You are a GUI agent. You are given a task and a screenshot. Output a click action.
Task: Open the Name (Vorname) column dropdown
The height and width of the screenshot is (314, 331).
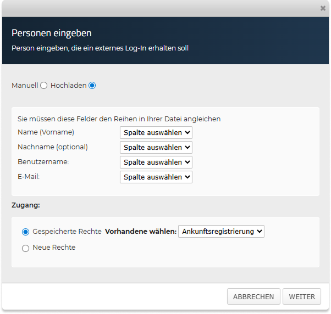point(156,132)
